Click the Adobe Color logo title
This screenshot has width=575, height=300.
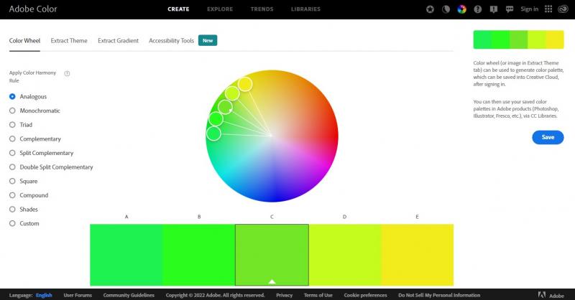click(33, 9)
